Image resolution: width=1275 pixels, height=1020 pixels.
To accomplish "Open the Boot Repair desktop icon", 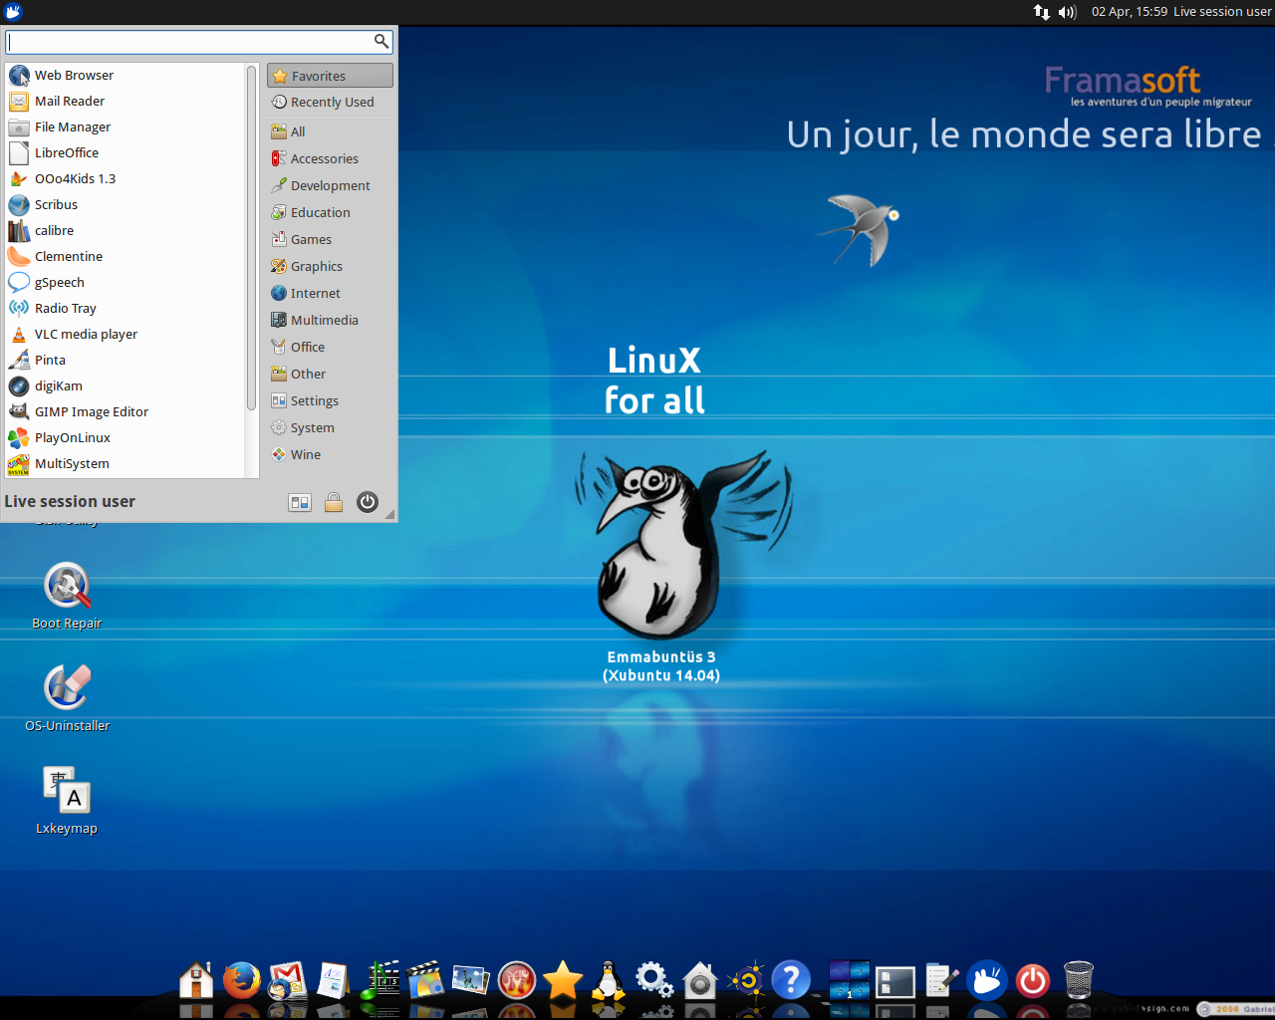I will [x=67, y=596].
